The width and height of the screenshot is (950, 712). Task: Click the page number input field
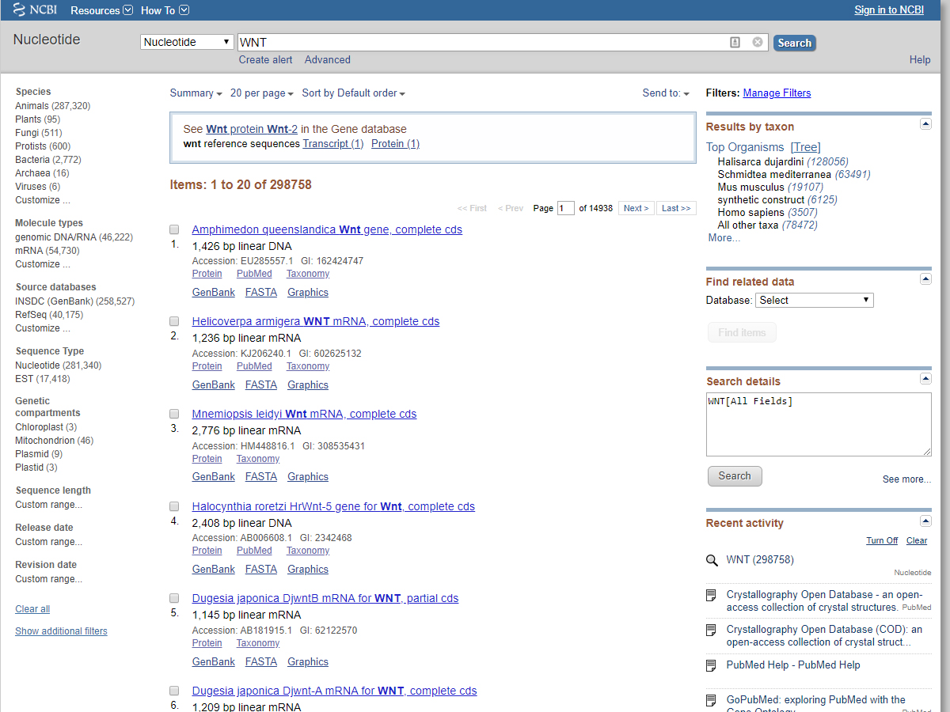(565, 208)
